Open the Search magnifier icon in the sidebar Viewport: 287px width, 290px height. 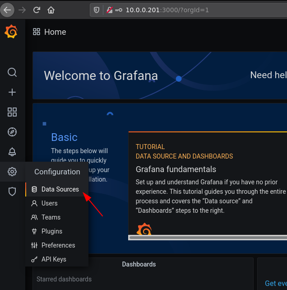[12, 72]
